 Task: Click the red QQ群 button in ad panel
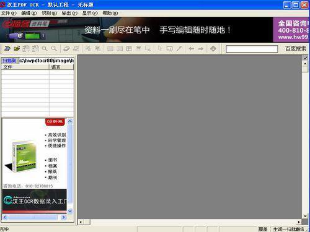click(x=55, y=121)
